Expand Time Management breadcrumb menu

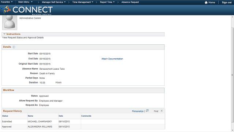83,2
